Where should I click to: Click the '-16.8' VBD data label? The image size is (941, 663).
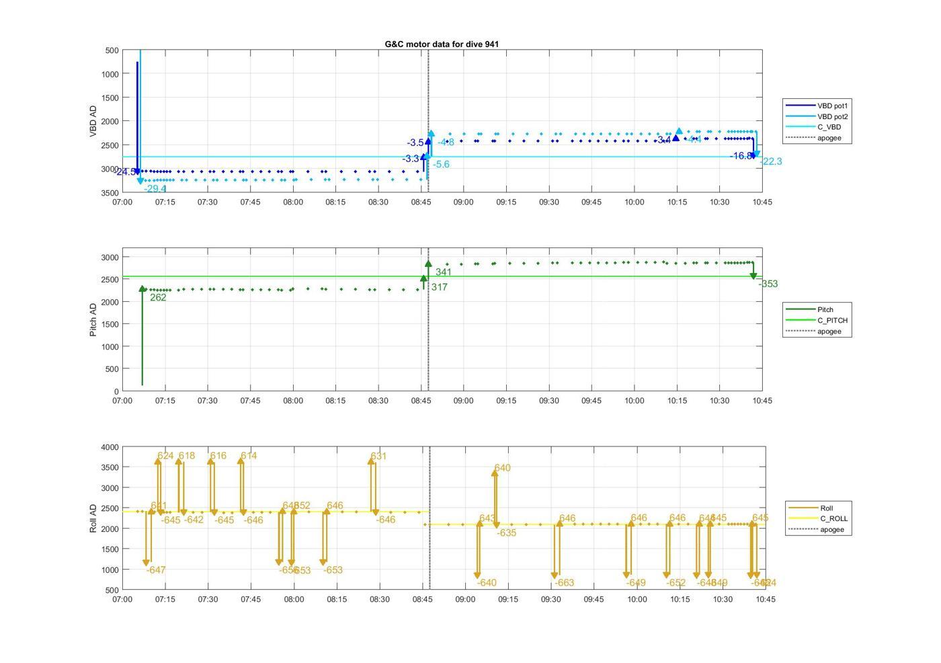pyautogui.click(x=741, y=156)
